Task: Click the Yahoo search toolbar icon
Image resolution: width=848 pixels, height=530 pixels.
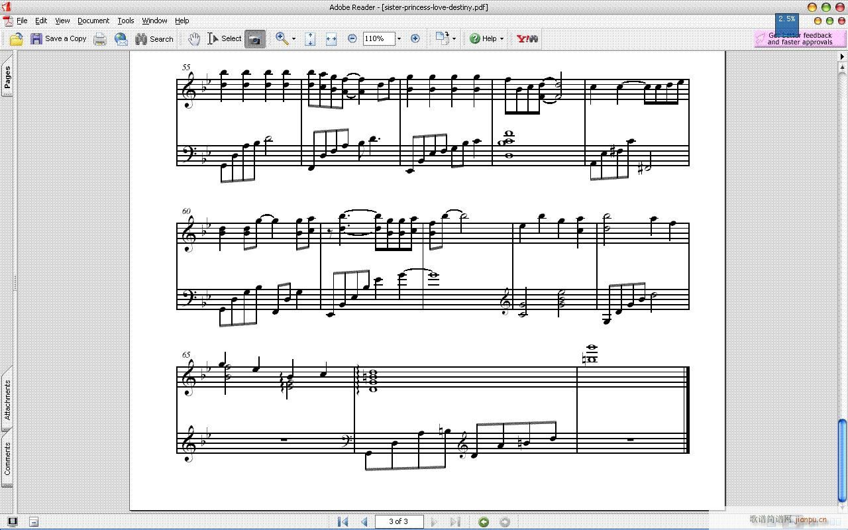Action: pos(527,39)
